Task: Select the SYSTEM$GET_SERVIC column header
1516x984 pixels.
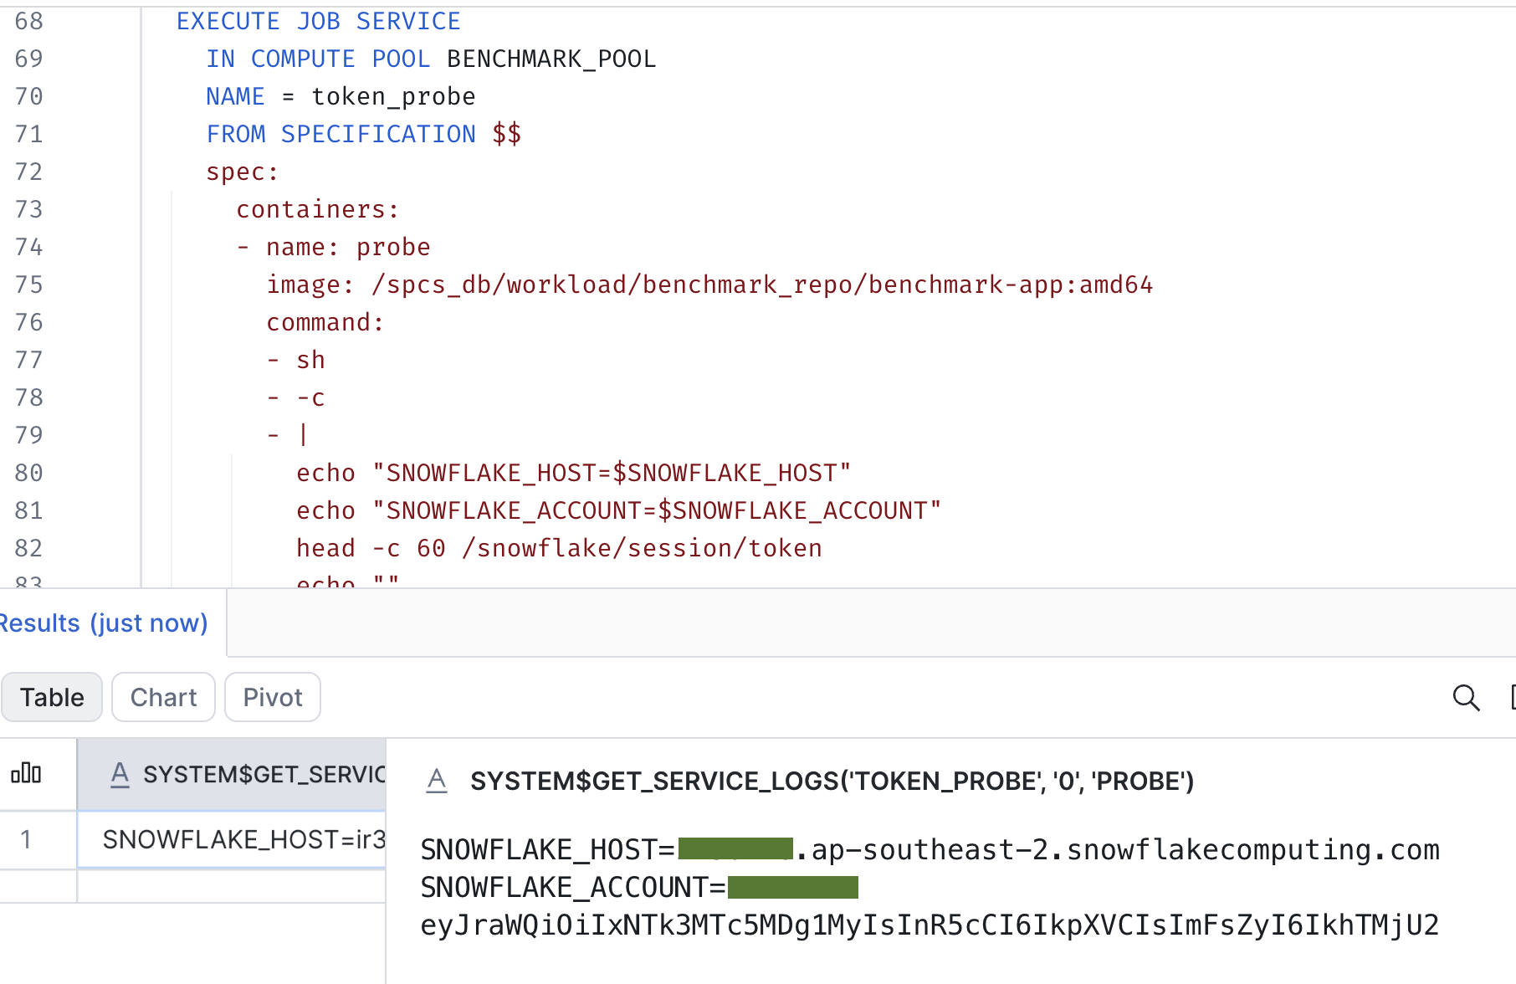Action: [232, 775]
